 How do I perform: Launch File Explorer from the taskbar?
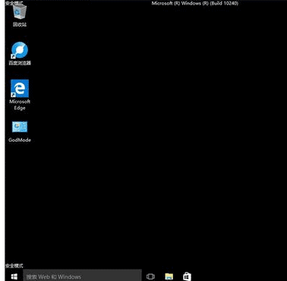(x=169, y=276)
